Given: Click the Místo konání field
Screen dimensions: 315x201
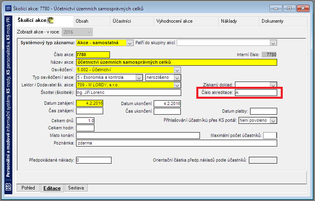Looking at the screenshot, I should coord(138,136).
